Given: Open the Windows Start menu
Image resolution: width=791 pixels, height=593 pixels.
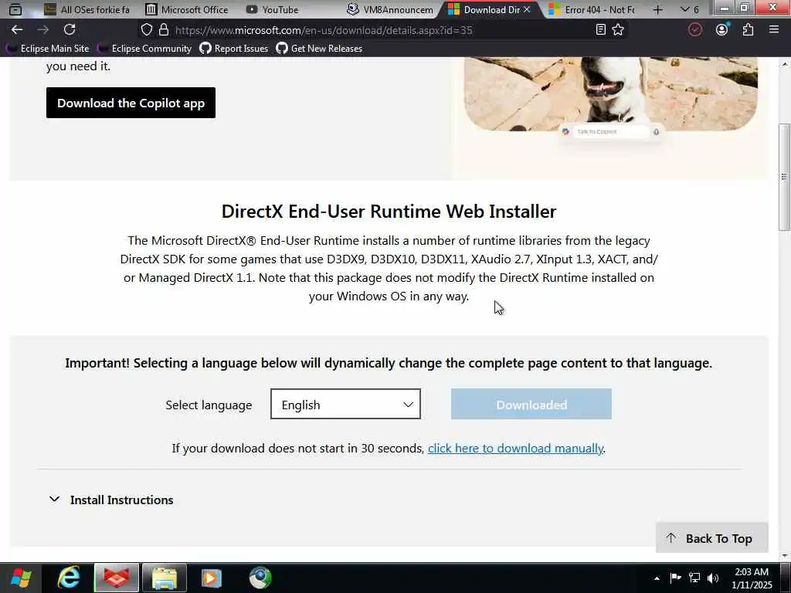Looking at the screenshot, I should coord(21,578).
